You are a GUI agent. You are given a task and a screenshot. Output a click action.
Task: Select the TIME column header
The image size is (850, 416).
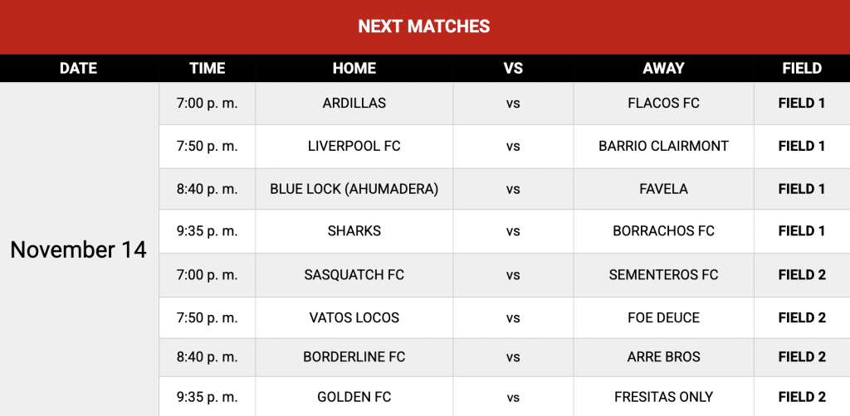click(207, 68)
